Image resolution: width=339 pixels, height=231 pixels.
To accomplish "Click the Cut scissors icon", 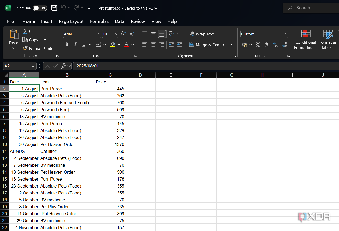I will point(25,31).
